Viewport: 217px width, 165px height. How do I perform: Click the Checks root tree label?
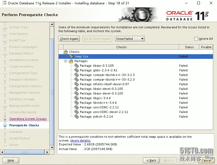point(74,52)
